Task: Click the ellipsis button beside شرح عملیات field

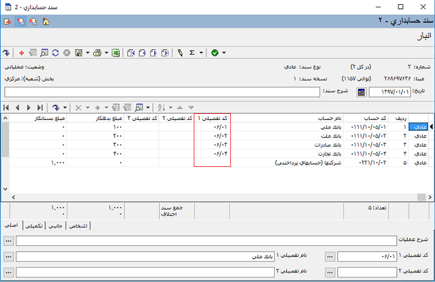Action: pyautogui.click(x=9, y=241)
